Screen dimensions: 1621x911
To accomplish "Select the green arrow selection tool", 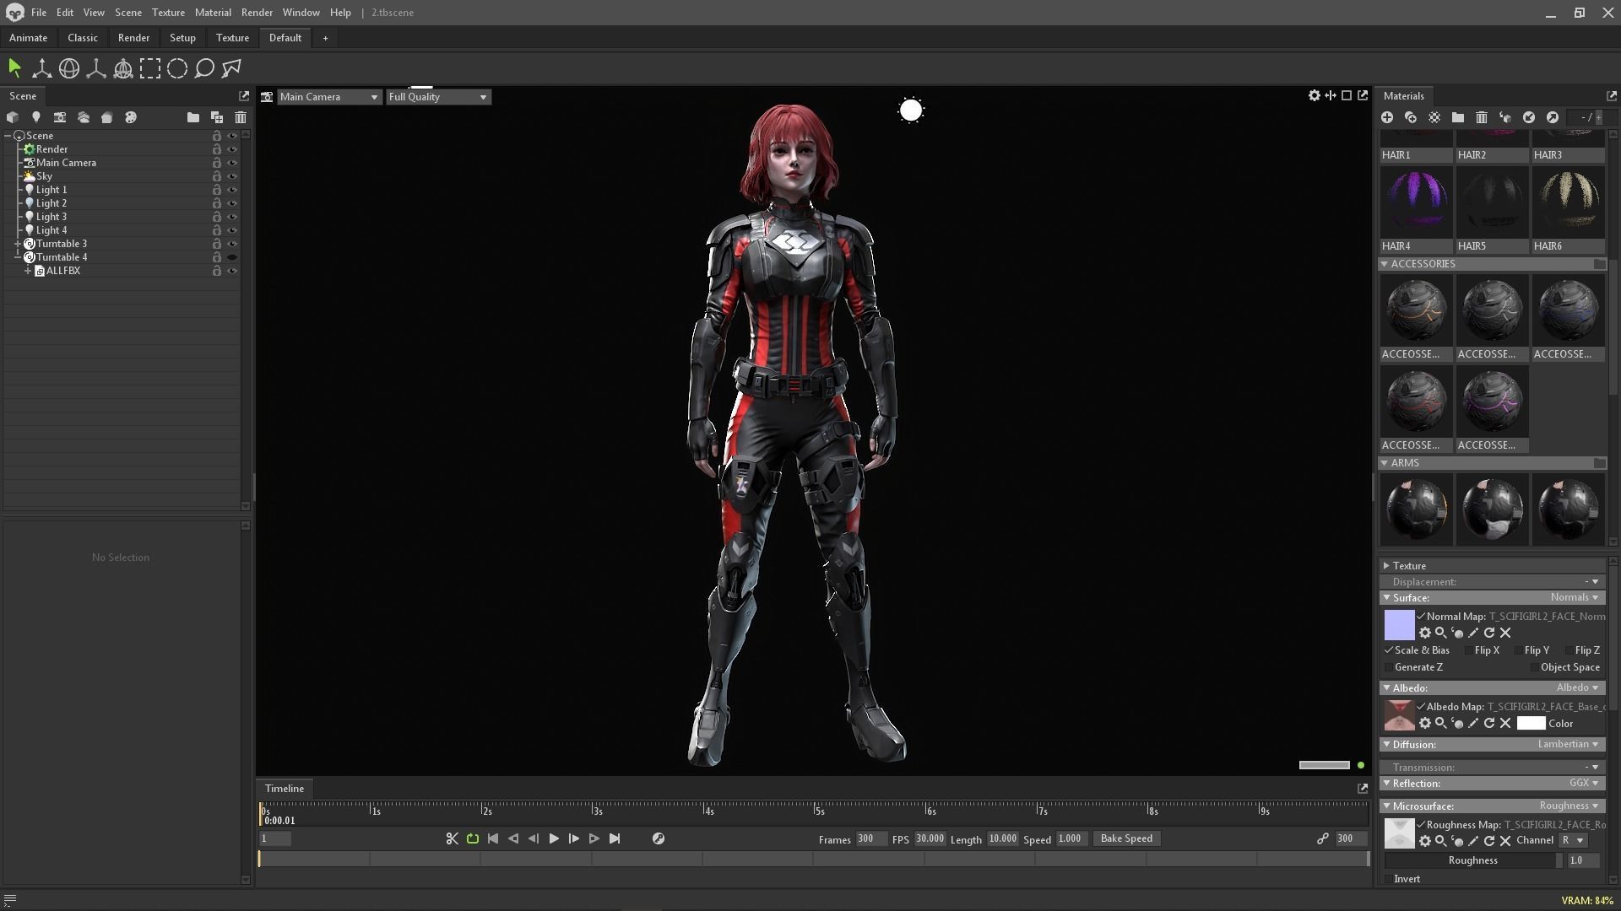I will pyautogui.click(x=14, y=68).
